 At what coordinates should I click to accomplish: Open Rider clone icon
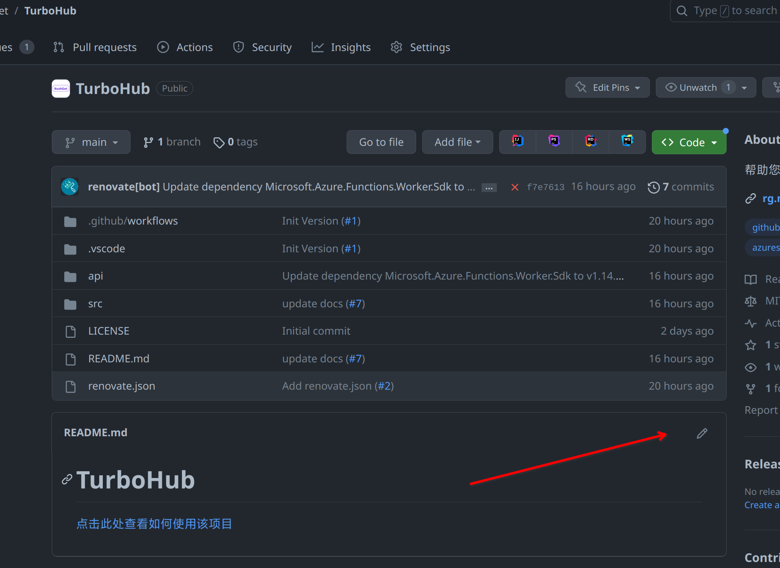coord(590,141)
